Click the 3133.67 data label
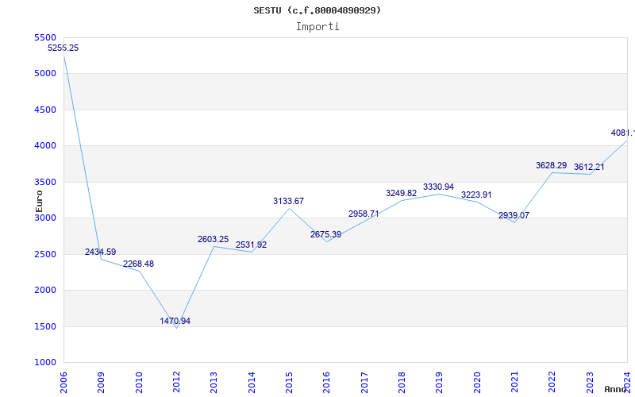The width and height of the screenshot is (635, 397). [288, 201]
